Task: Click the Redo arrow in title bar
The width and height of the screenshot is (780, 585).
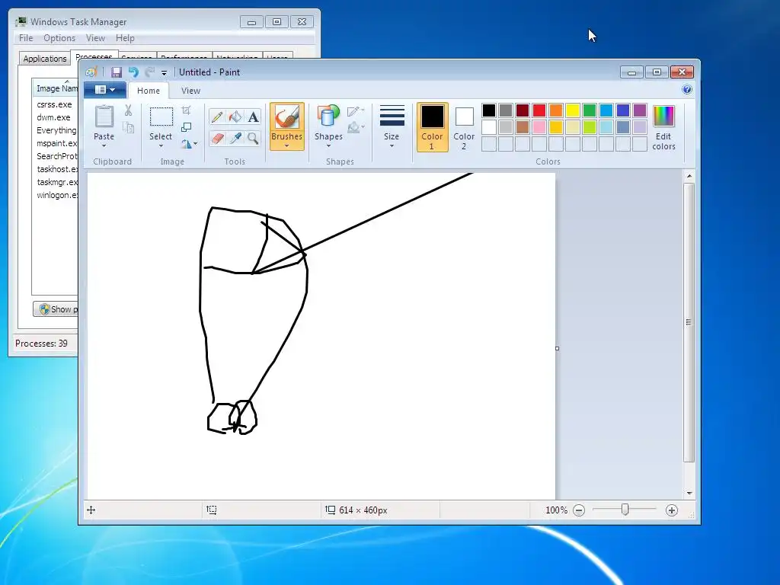Action: [150, 72]
